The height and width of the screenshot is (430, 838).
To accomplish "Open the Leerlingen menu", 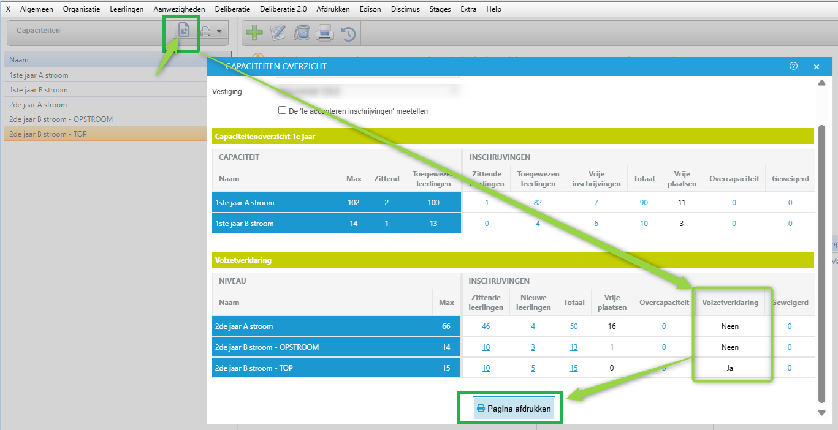I will (126, 9).
